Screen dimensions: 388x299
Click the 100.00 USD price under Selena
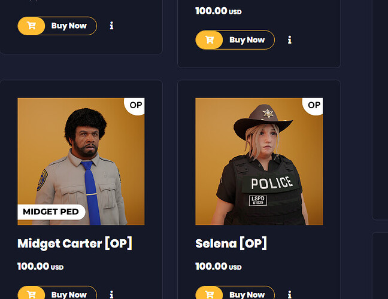tap(218, 266)
